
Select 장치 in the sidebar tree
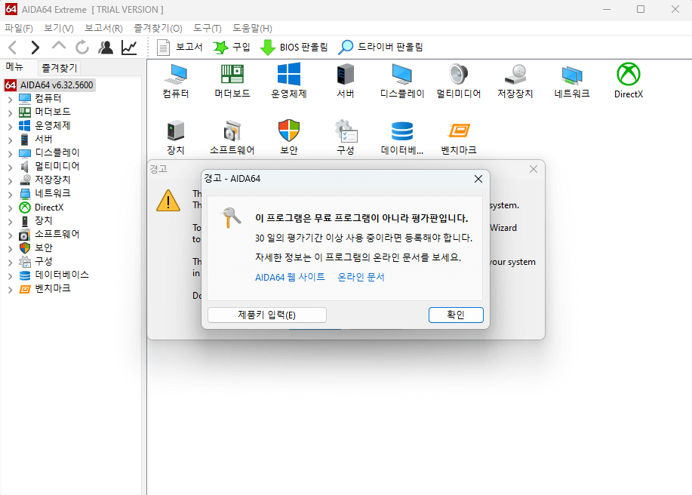coord(44,220)
